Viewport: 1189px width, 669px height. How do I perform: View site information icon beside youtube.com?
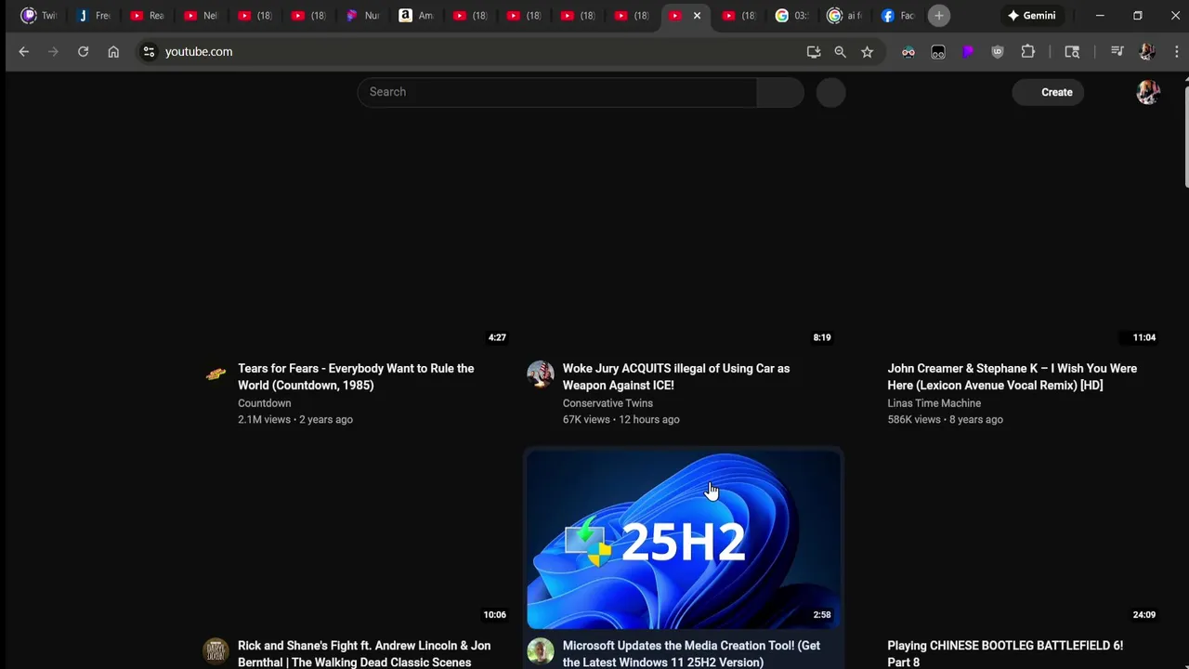(149, 52)
